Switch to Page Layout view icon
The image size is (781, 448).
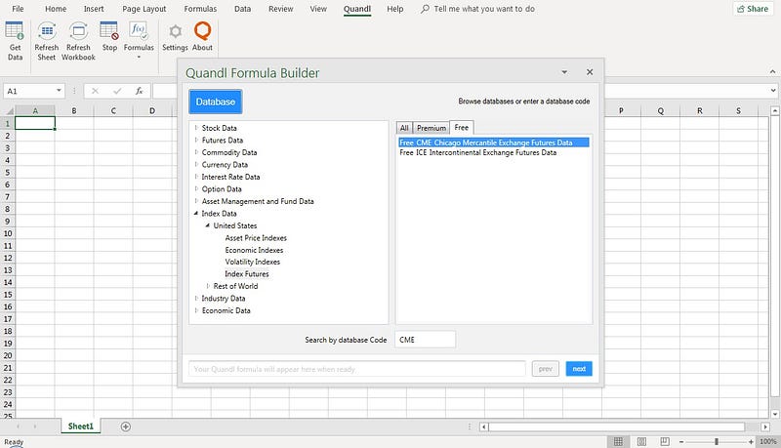tap(641, 441)
